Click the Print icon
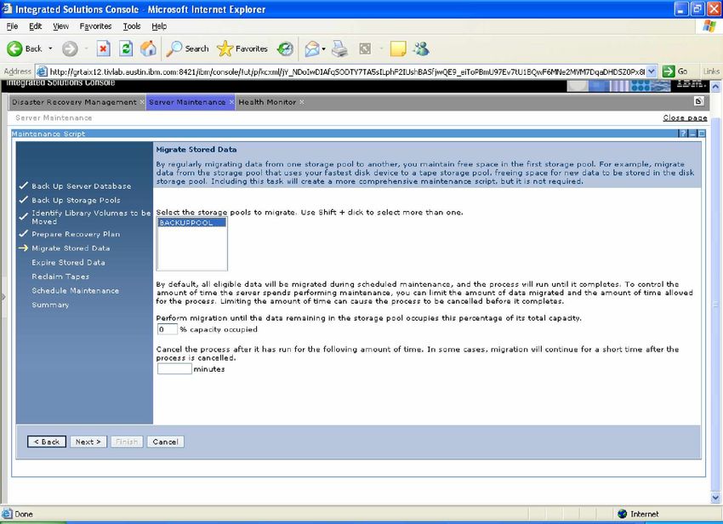723x524 pixels. [340, 48]
